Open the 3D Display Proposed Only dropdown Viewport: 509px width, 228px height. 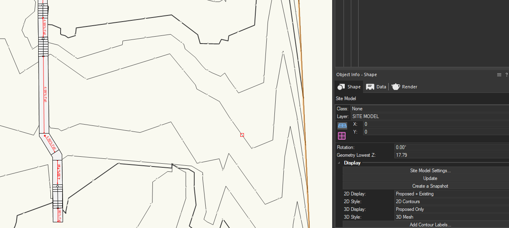point(451,209)
